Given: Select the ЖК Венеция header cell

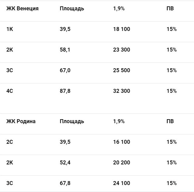Looking at the screenshot, I should pos(22,8).
